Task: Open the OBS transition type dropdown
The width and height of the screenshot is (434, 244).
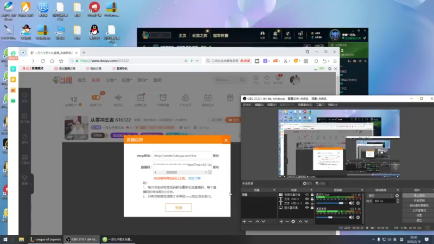Action: 380,196
